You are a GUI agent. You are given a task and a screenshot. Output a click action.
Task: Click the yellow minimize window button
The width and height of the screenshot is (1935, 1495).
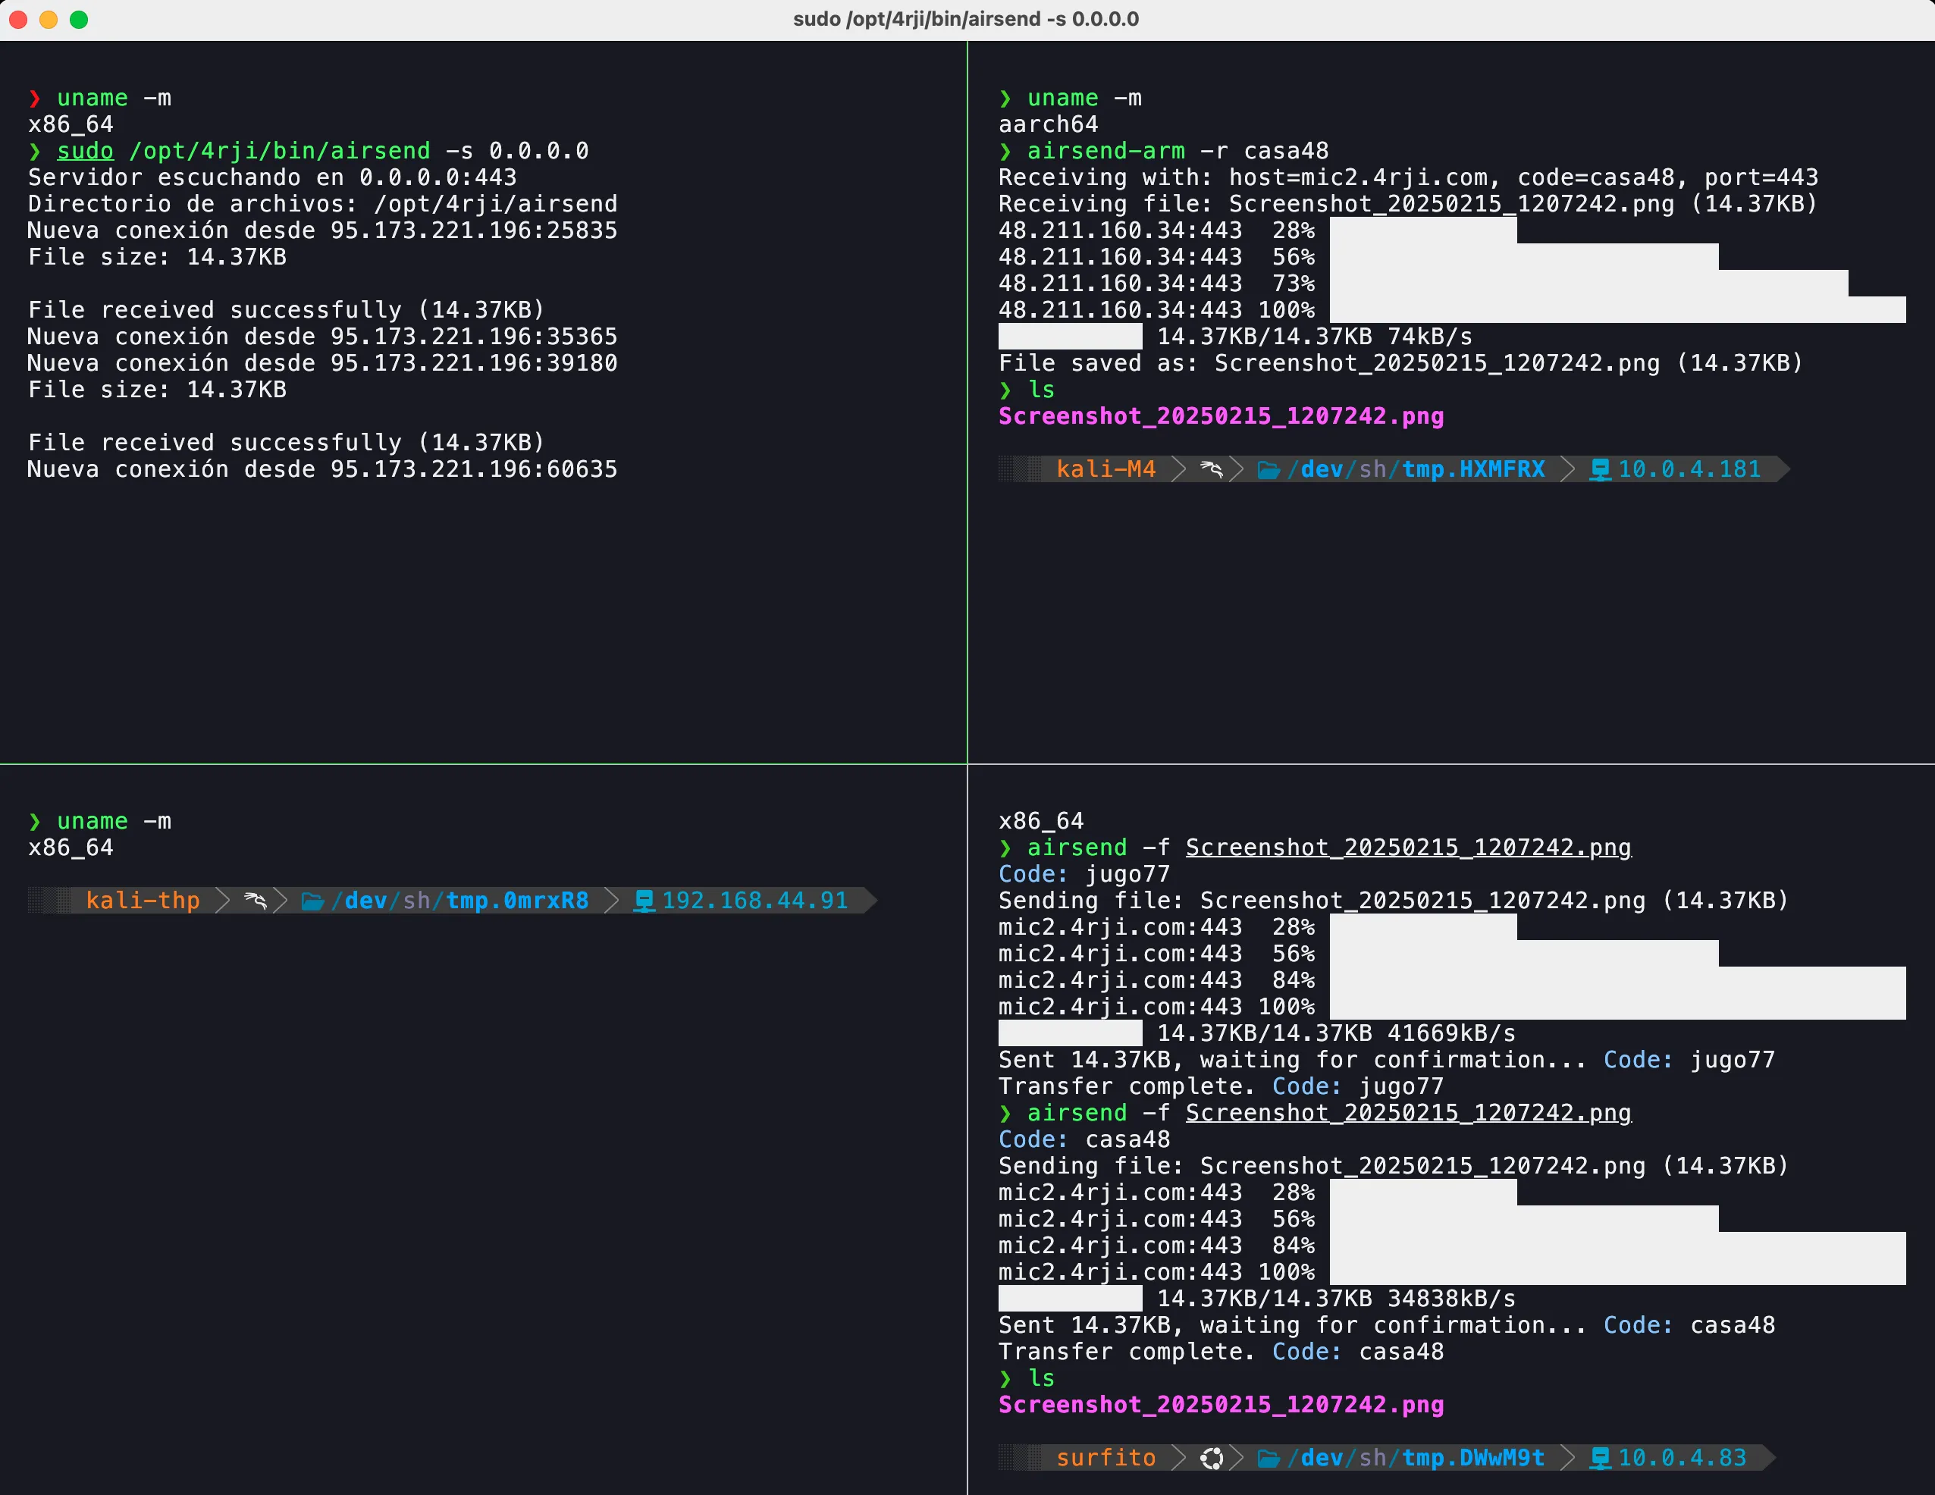[49, 20]
